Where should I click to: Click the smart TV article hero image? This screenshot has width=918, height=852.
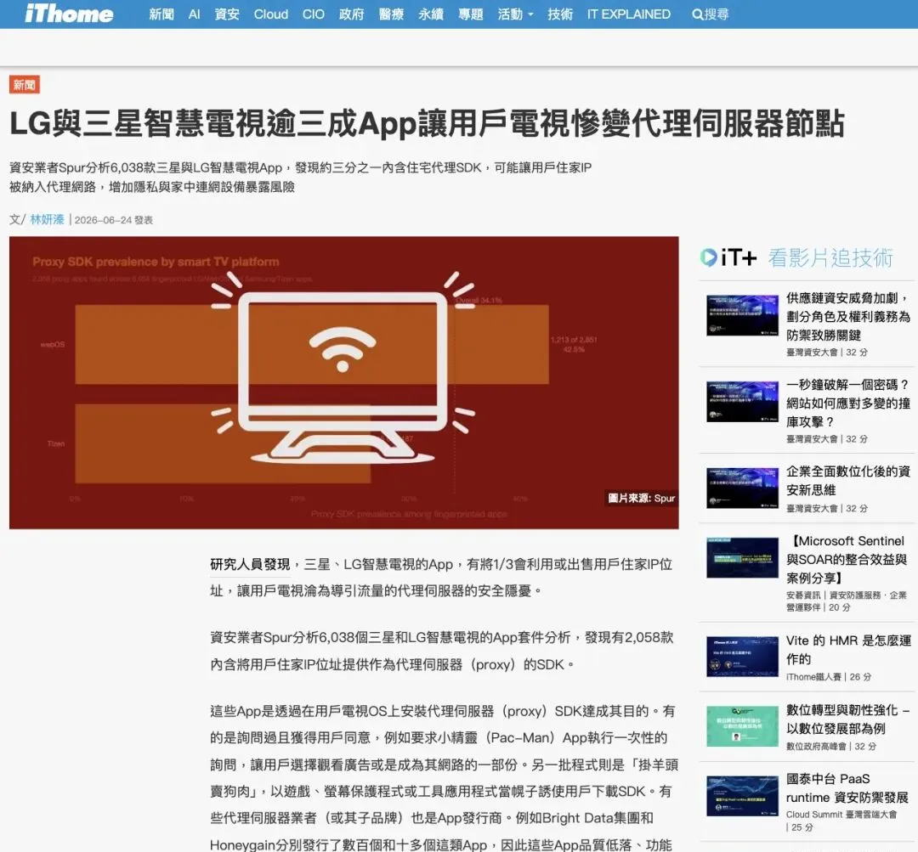pyautogui.click(x=343, y=383)
